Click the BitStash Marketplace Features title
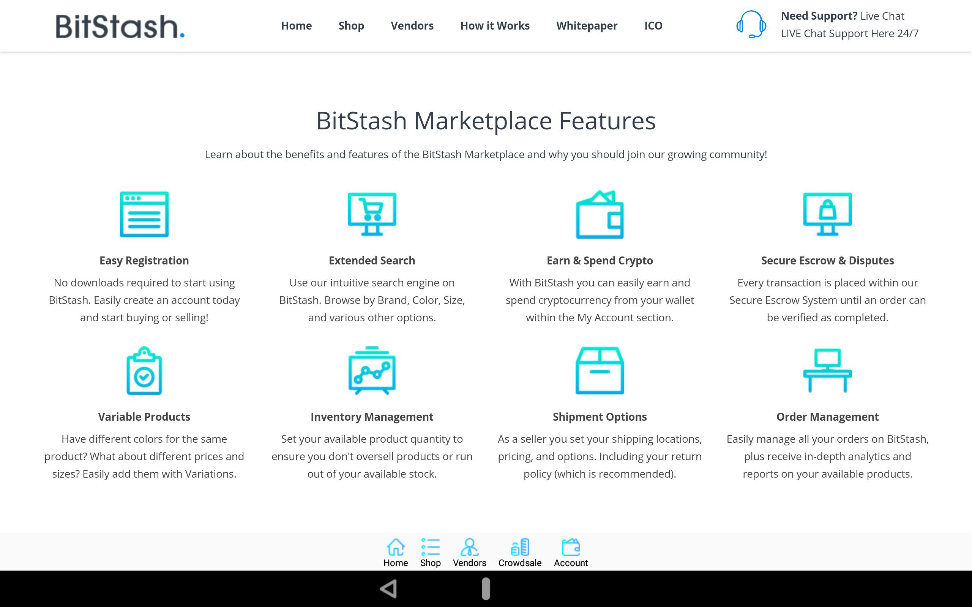The image size is (972, 607). [x=486, y=121]
